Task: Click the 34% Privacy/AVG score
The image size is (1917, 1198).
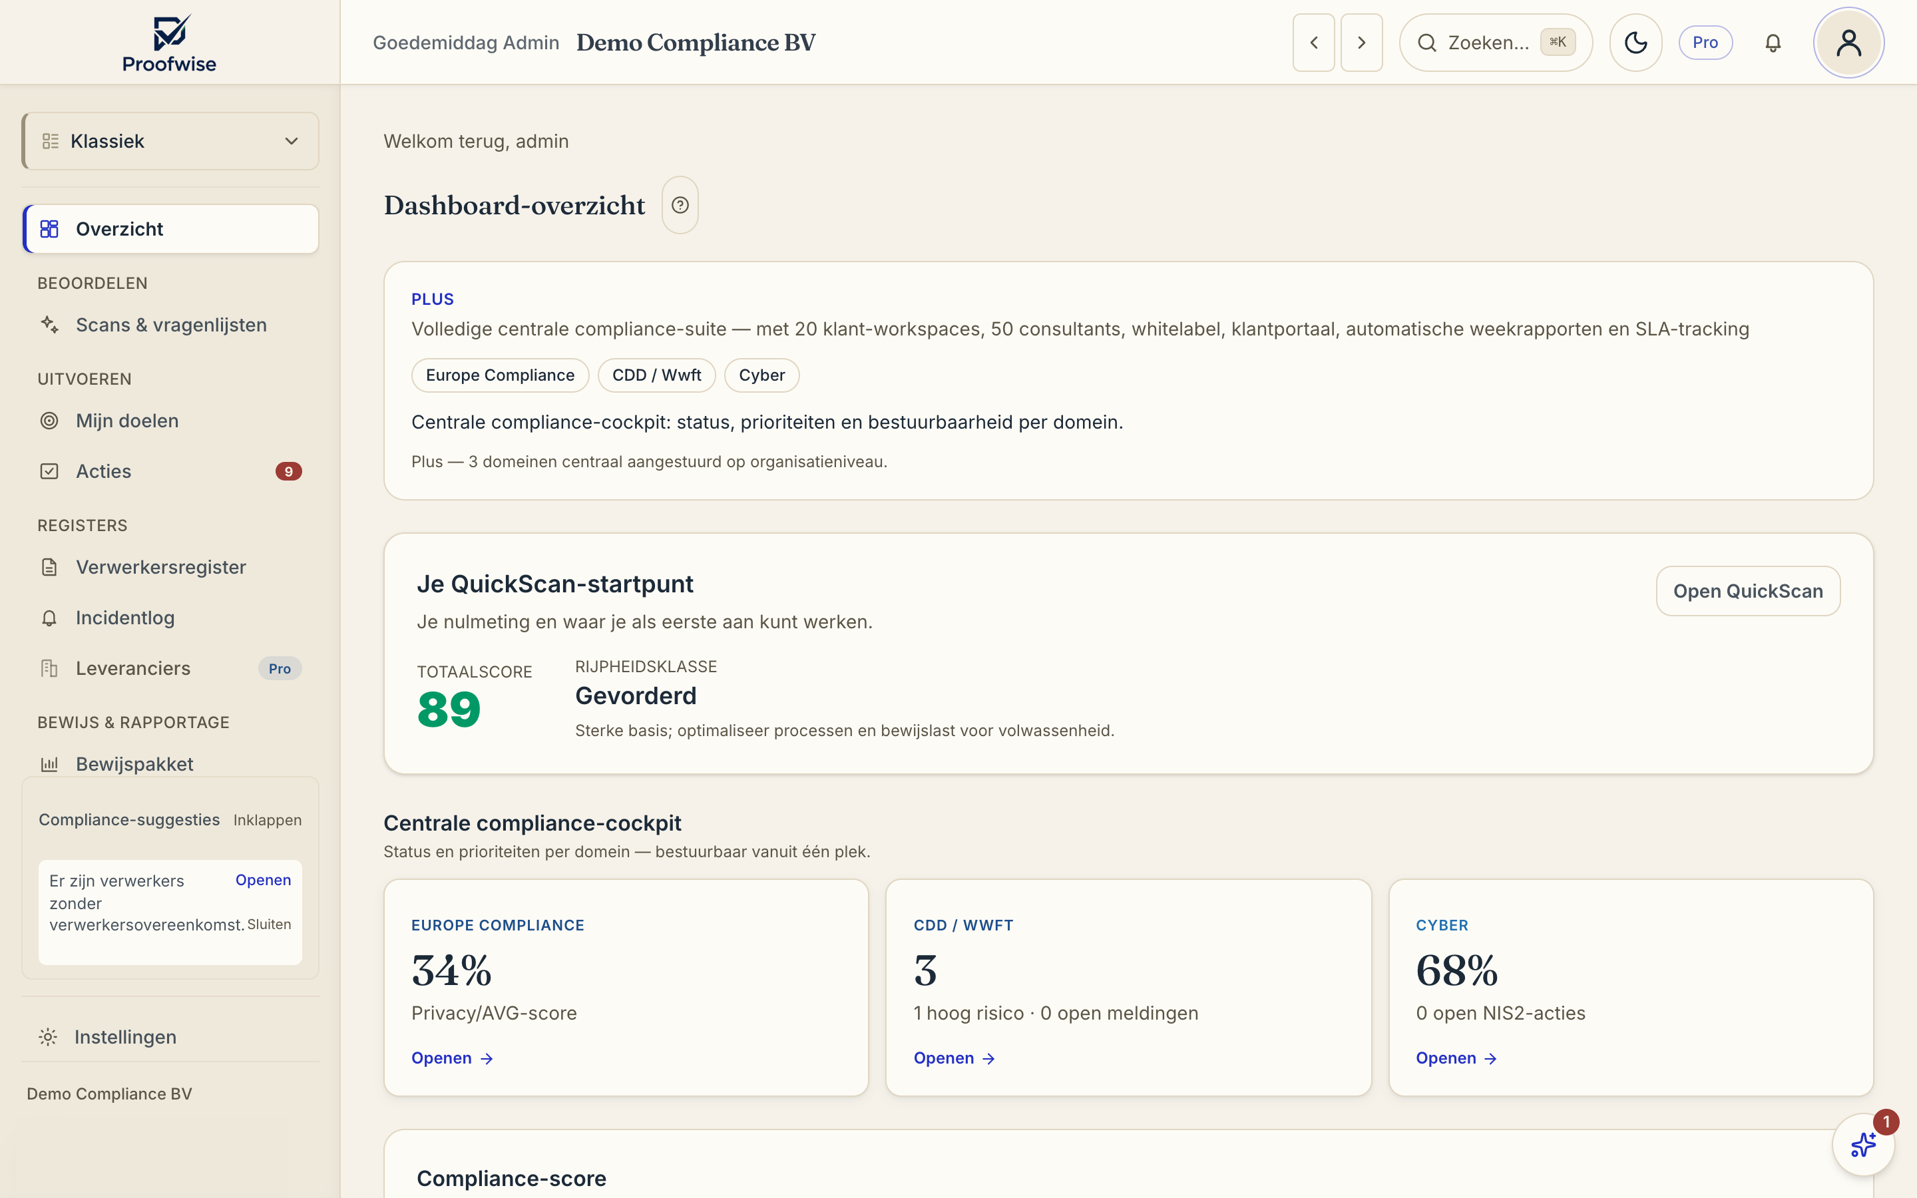Action: click(451, 970)
